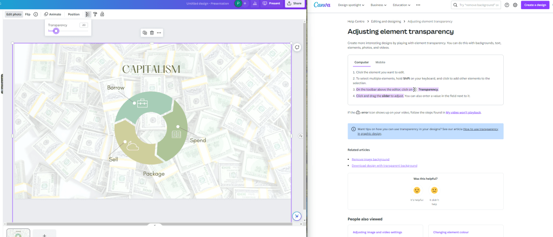
Task: Click Flip in the toolbar
Action: click(x=28, y=15)
